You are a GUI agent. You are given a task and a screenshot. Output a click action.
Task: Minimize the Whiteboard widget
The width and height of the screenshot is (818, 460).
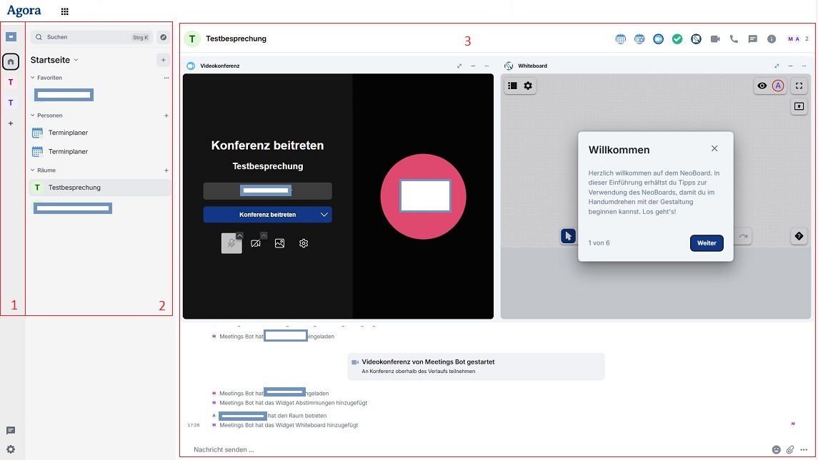pos(790,66)
